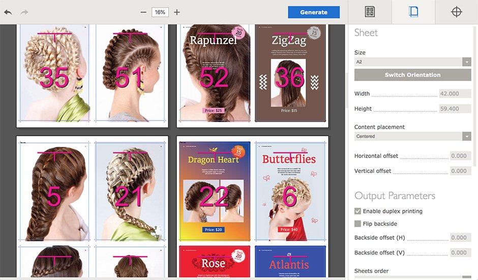Select the ZigZag page 36 thumbnail
Viewport: 478px width, 280px height.
290,73
